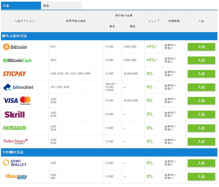Click the mastercard logo
This screenshot has width=219, height=187.
[25, 101]
